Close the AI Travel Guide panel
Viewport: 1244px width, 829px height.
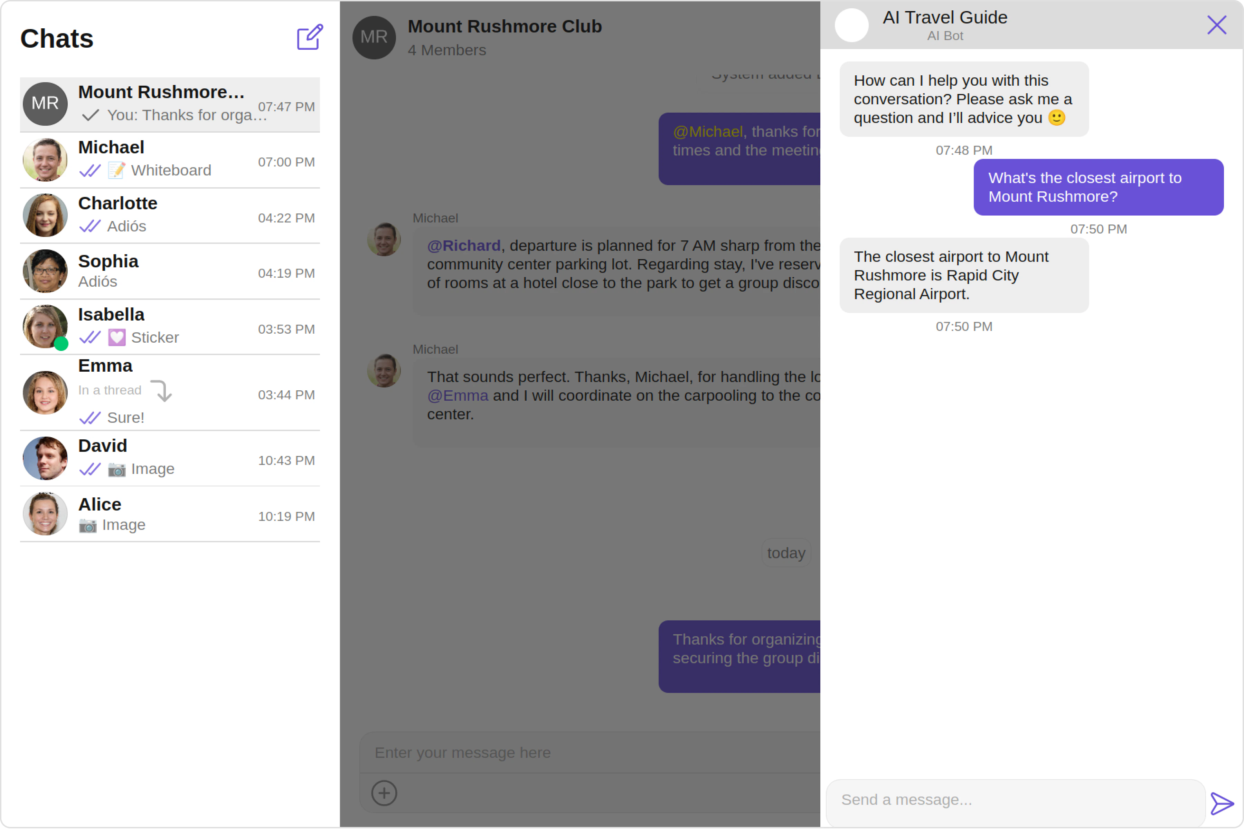(x=1216, y=25)
